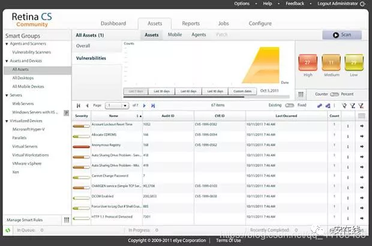Image resolution: width=372 pixels, height=246 pixels.
Task: Select Microsoft Hyper-V group
Action: 28,129
